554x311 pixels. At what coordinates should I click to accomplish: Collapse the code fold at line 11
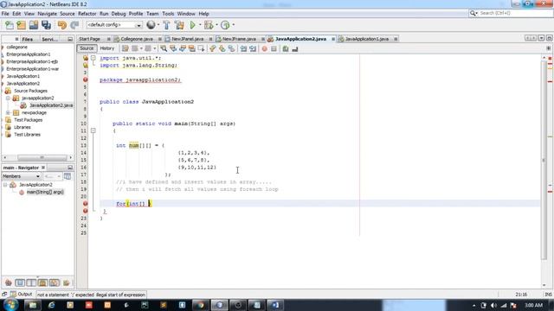93,130
